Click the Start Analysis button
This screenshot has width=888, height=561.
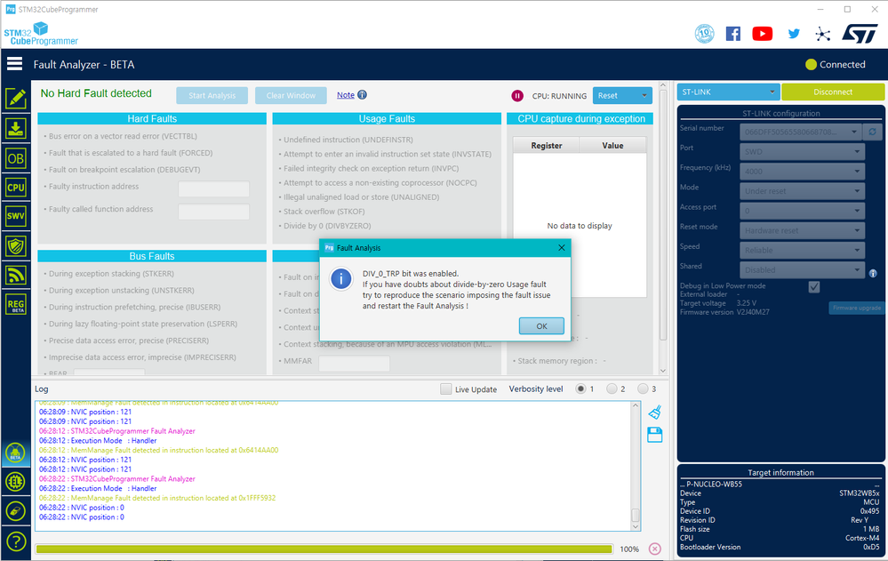coord(212,95)
